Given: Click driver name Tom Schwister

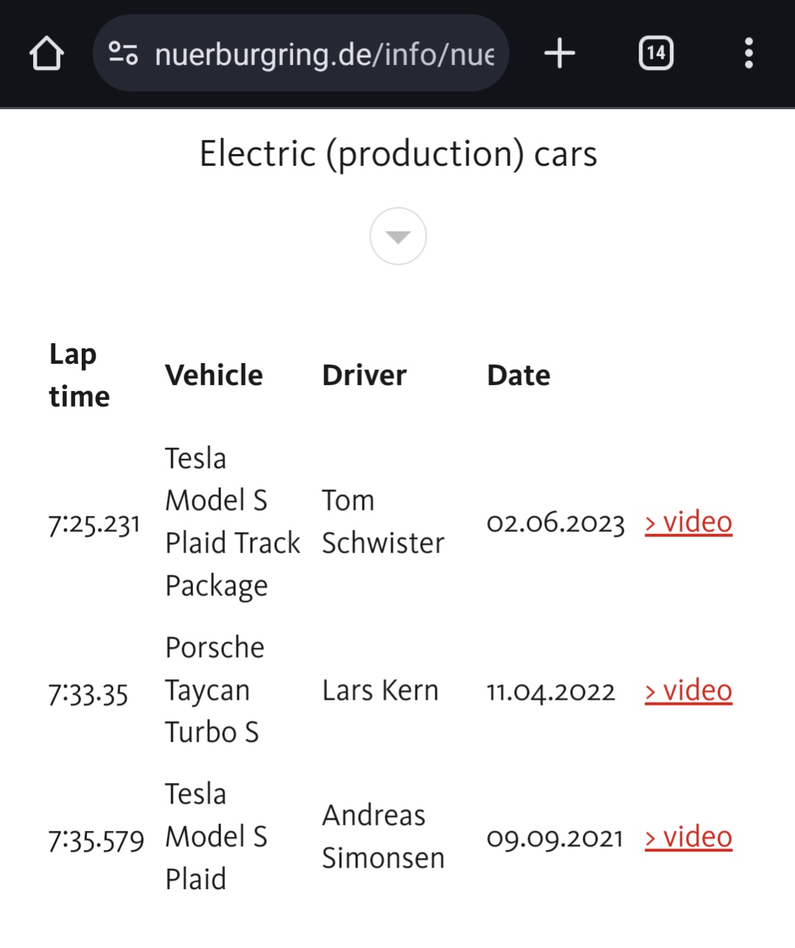Looking at the screenshot, I should point(382,522).
